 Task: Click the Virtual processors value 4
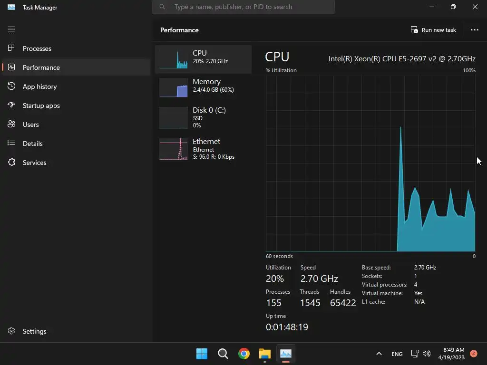(x=416, y=284)
